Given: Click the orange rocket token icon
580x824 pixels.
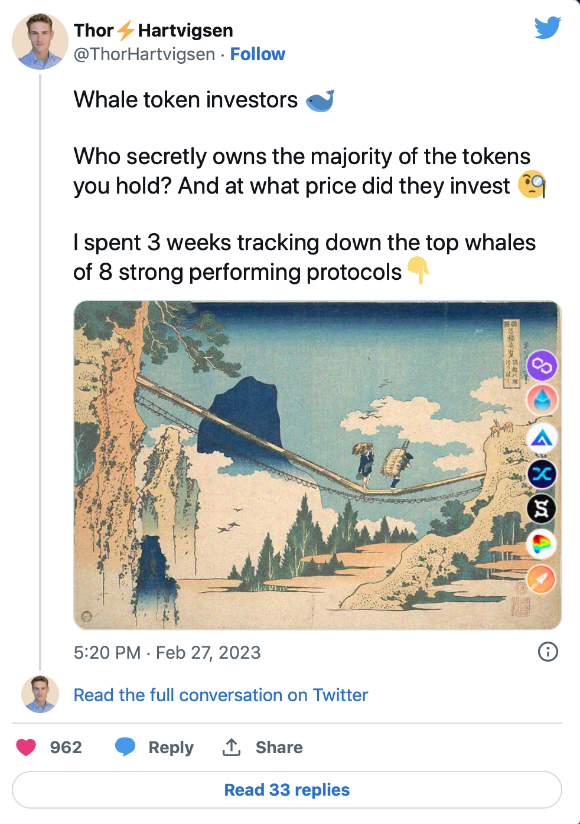Looking at the screenshot, I should pos(542,579).
